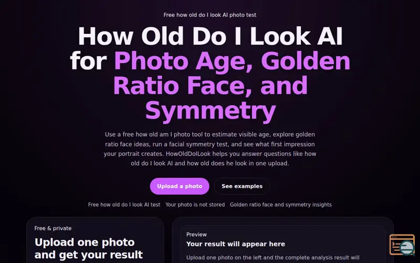Open the See examples button
The width and height of the screenshot is (420, 263).
point(242,186)
